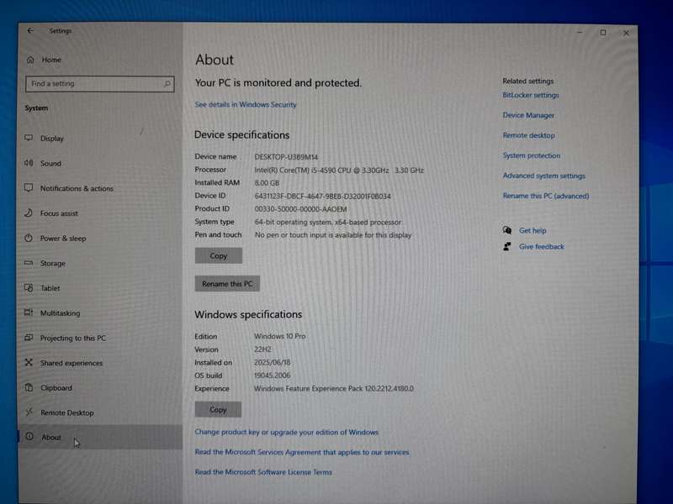Click the Device ID value beginning 6431123F

[x=322, y=196]
